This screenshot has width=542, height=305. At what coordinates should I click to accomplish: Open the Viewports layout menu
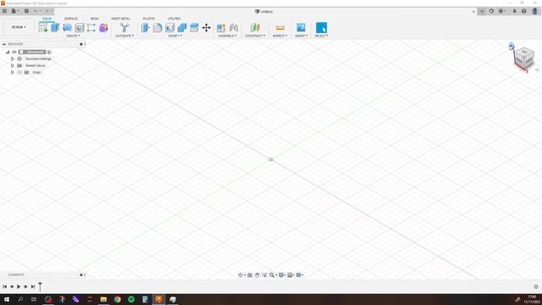tap(299, 275)
